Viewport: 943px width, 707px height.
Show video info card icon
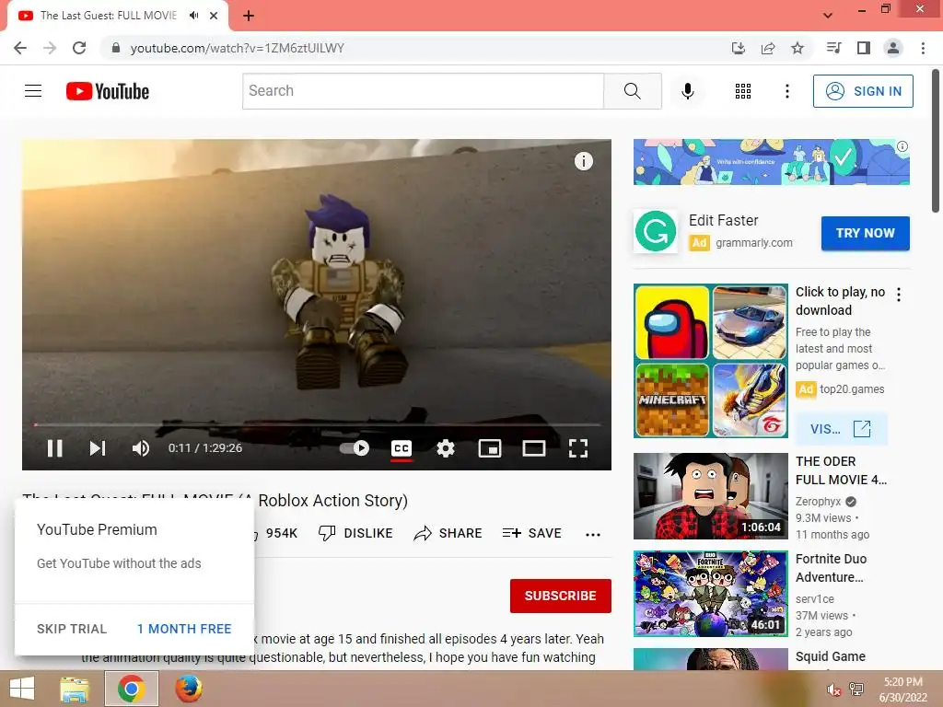click(x=583, y=161)
